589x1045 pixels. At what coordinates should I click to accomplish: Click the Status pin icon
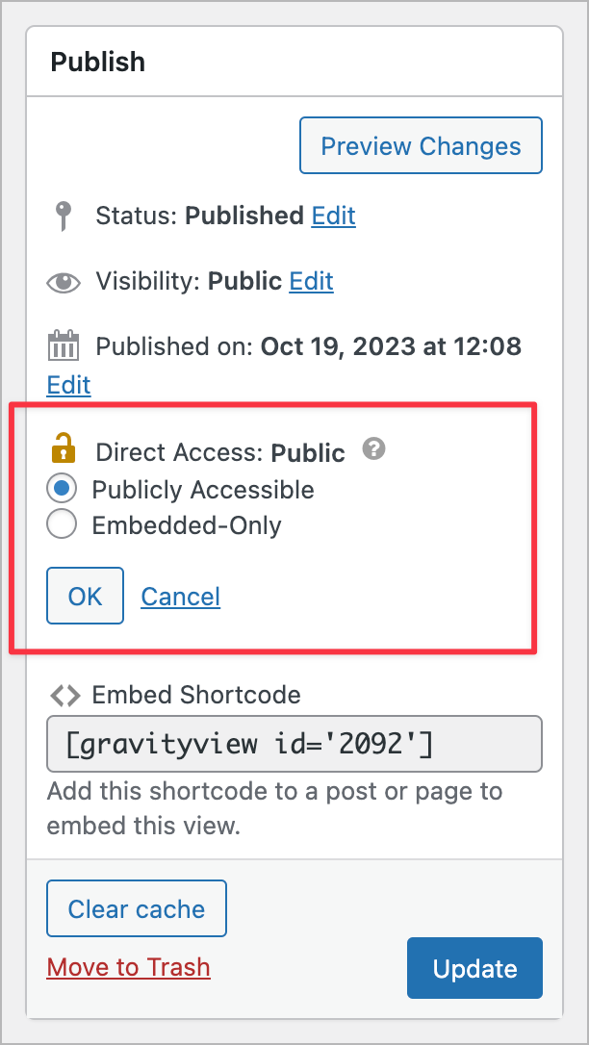pyautogui.click(x=64, y=216)
